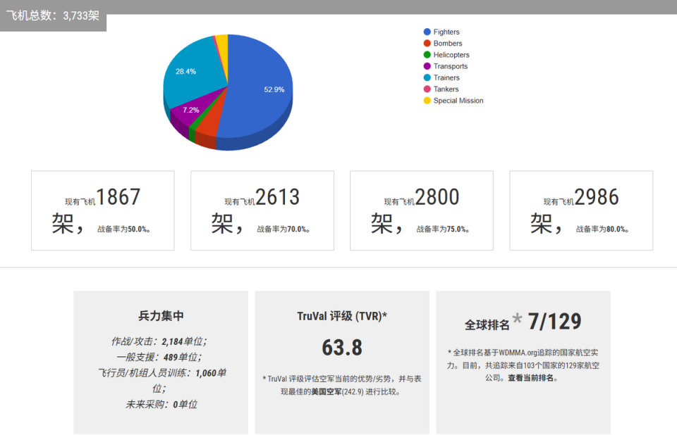Image resolution: width=677 pixels, height=435 pixels.
Task: Click the Helicopters green legend dot
Action: (427, 55)
